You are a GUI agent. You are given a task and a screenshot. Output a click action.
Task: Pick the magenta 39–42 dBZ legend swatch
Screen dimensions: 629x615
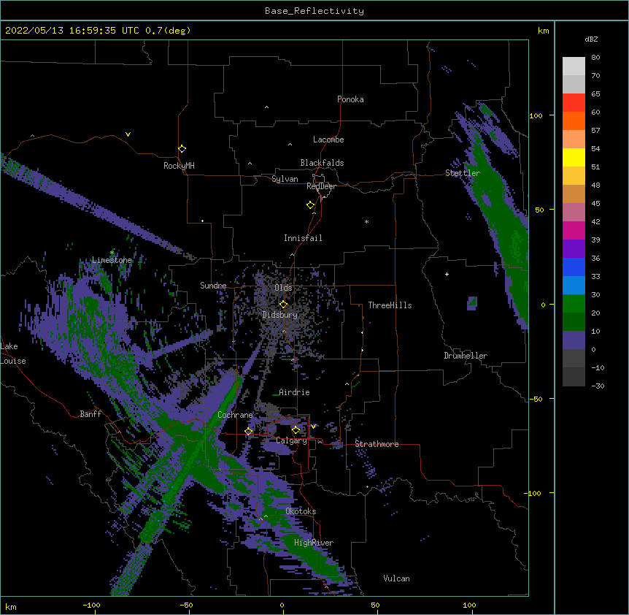[574, 230]
